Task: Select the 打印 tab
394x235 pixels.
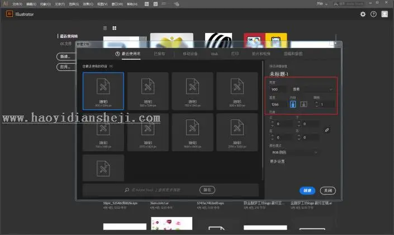Action: 235,54
